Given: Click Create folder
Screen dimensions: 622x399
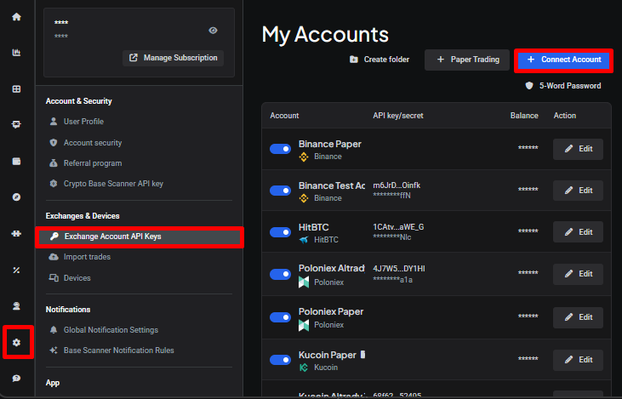Looking at the screenshot, I should [379, 60].
